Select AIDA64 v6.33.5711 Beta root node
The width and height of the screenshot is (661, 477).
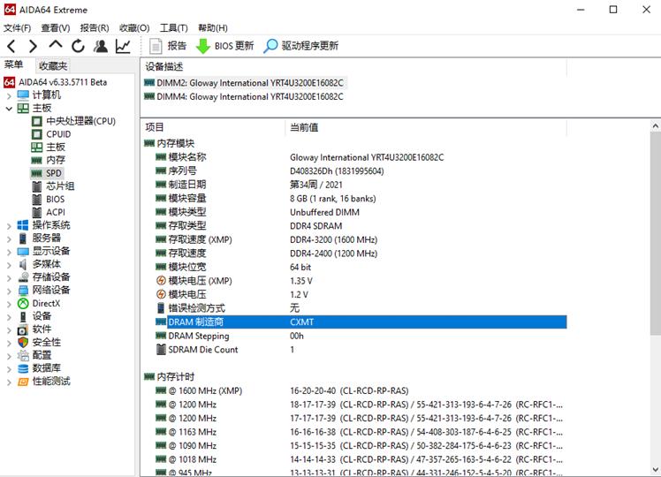[x=56, y=82]
